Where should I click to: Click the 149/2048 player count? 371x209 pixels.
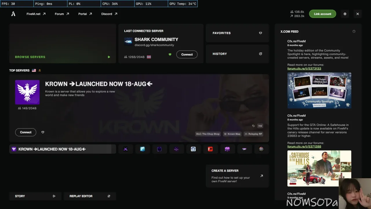point(29,108)
